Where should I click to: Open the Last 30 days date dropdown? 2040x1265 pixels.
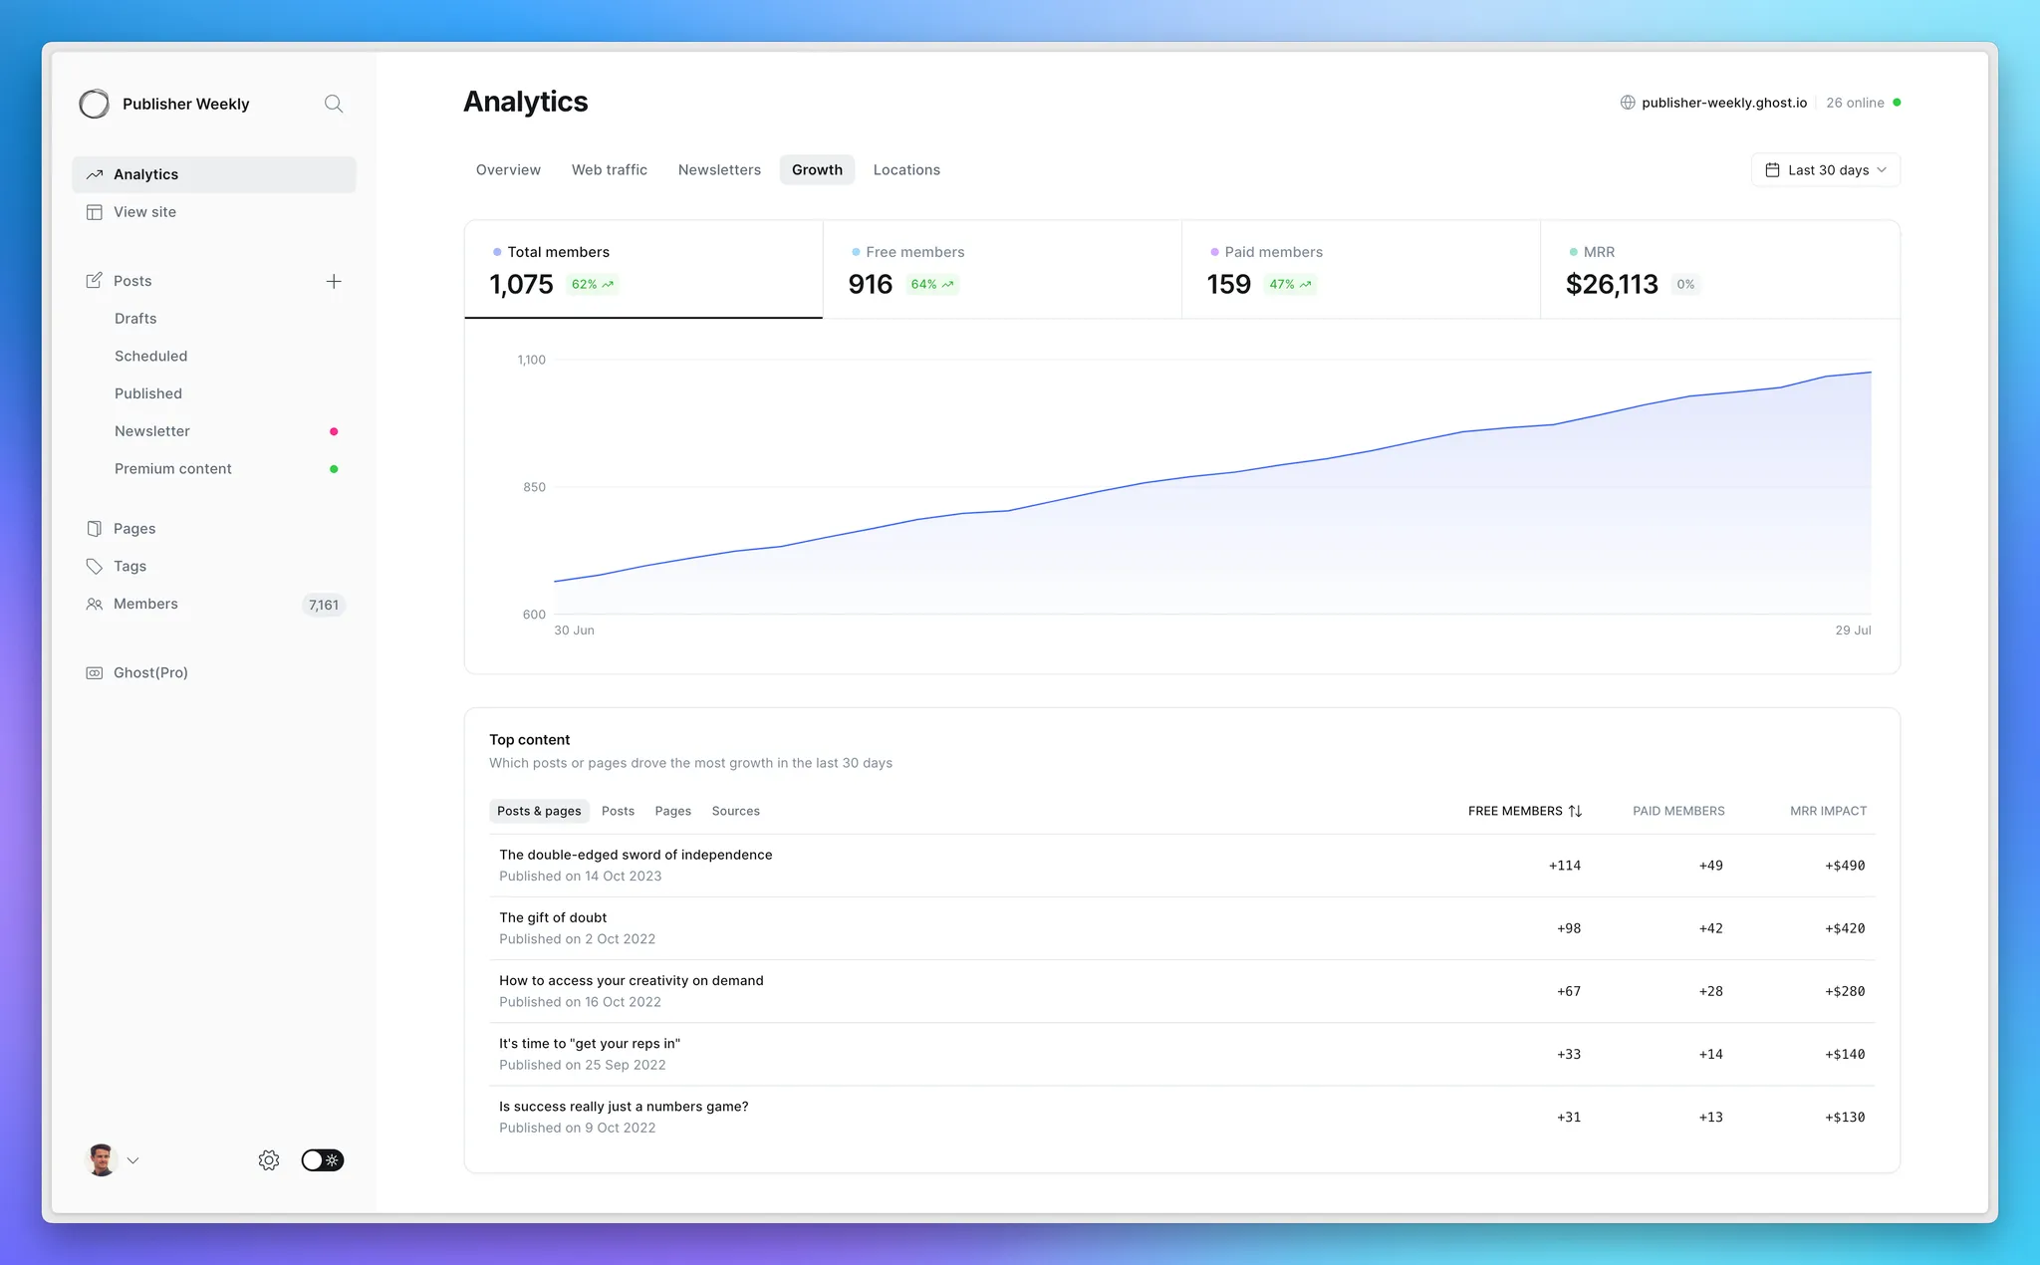[x=1825, y=170]
